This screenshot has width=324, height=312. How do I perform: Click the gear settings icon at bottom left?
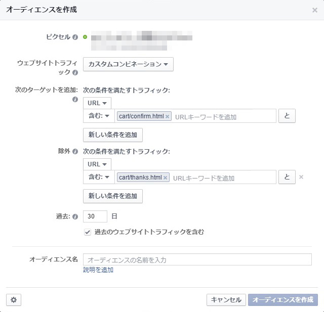[x=14, y=300]
